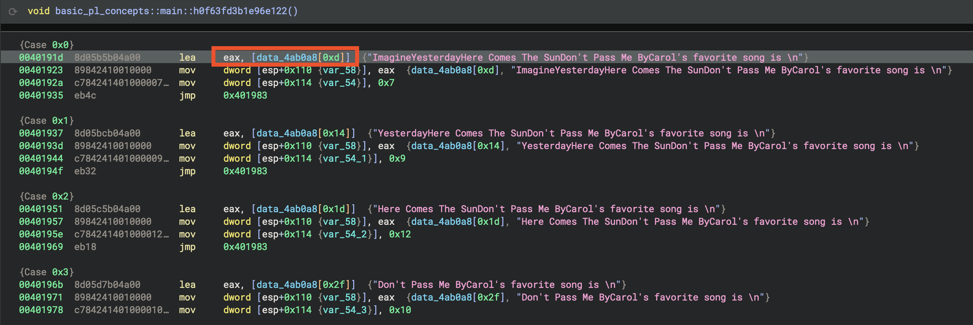Follow jump target 0x401983 at address 00401935
The height and width of the screenshot is (325, 973).
[245, 95]
